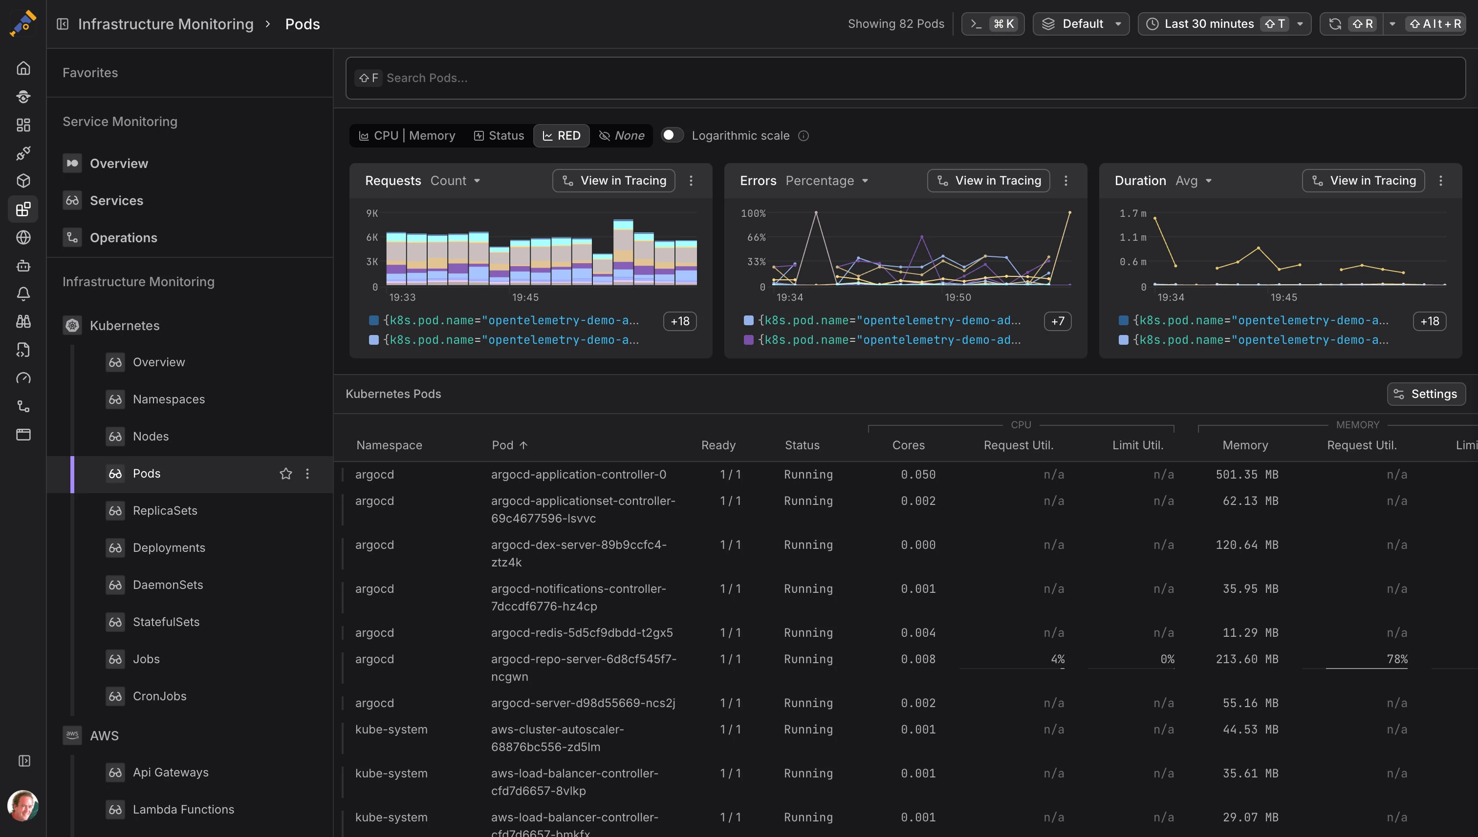Collapse sidebar using panel icon beside breadcrumb
1478x837 pixels.
coord(63,24)
